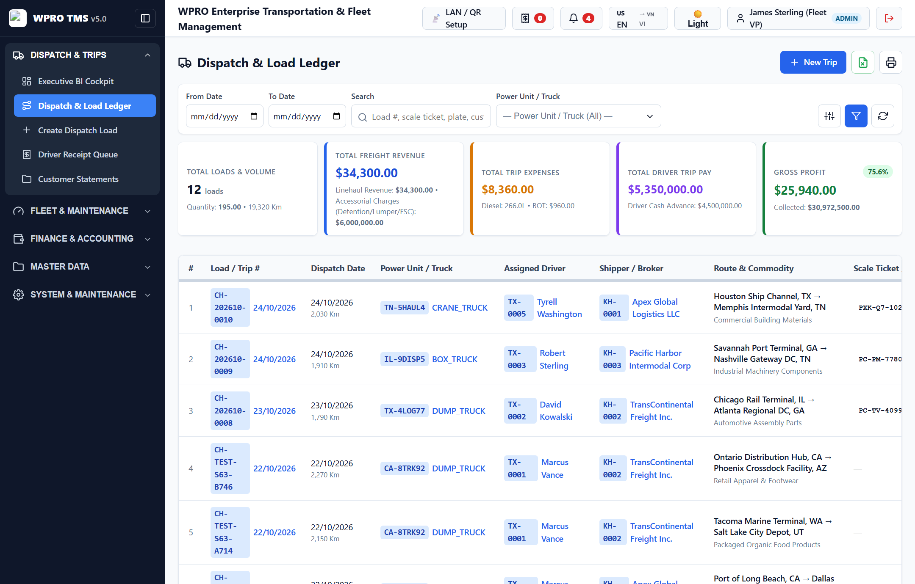Click the search magnifier icon
The image size is (915, 584).
point(363,117)
